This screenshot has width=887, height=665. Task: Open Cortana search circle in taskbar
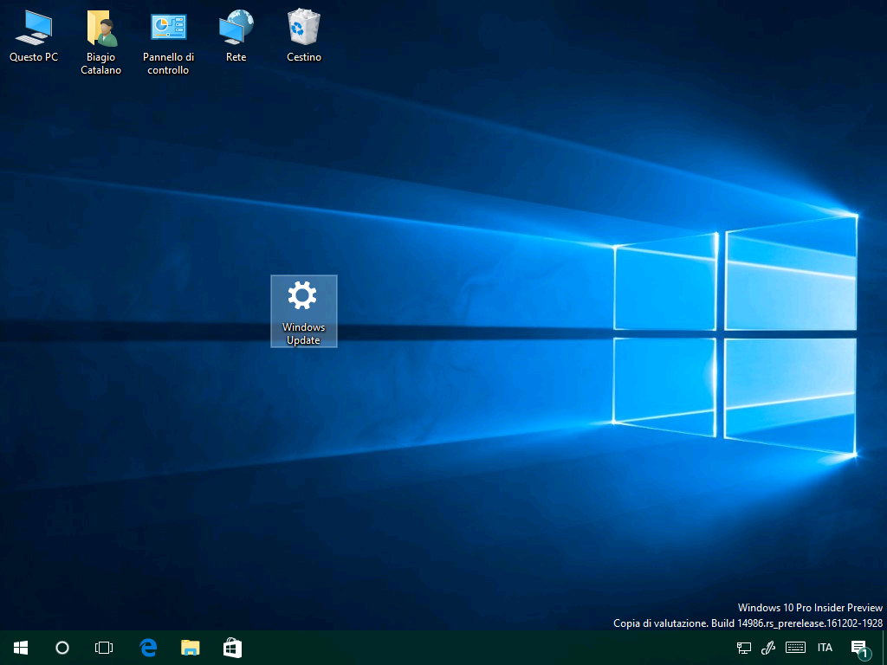point(62,648)
